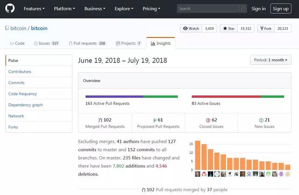Open the watchers count 3,419
299x195 pixels.
[x=209, y=28]
